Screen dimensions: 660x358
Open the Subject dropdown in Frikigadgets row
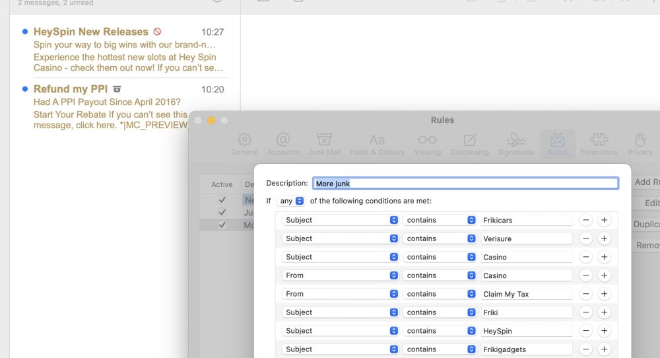click(340, 349)
